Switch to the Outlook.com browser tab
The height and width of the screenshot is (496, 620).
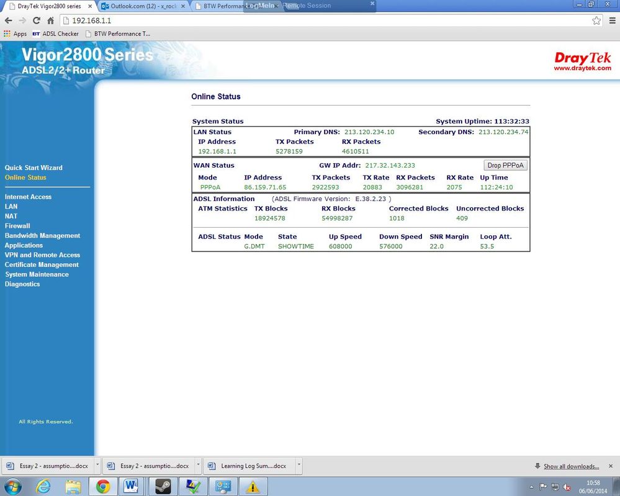[143, 6]
